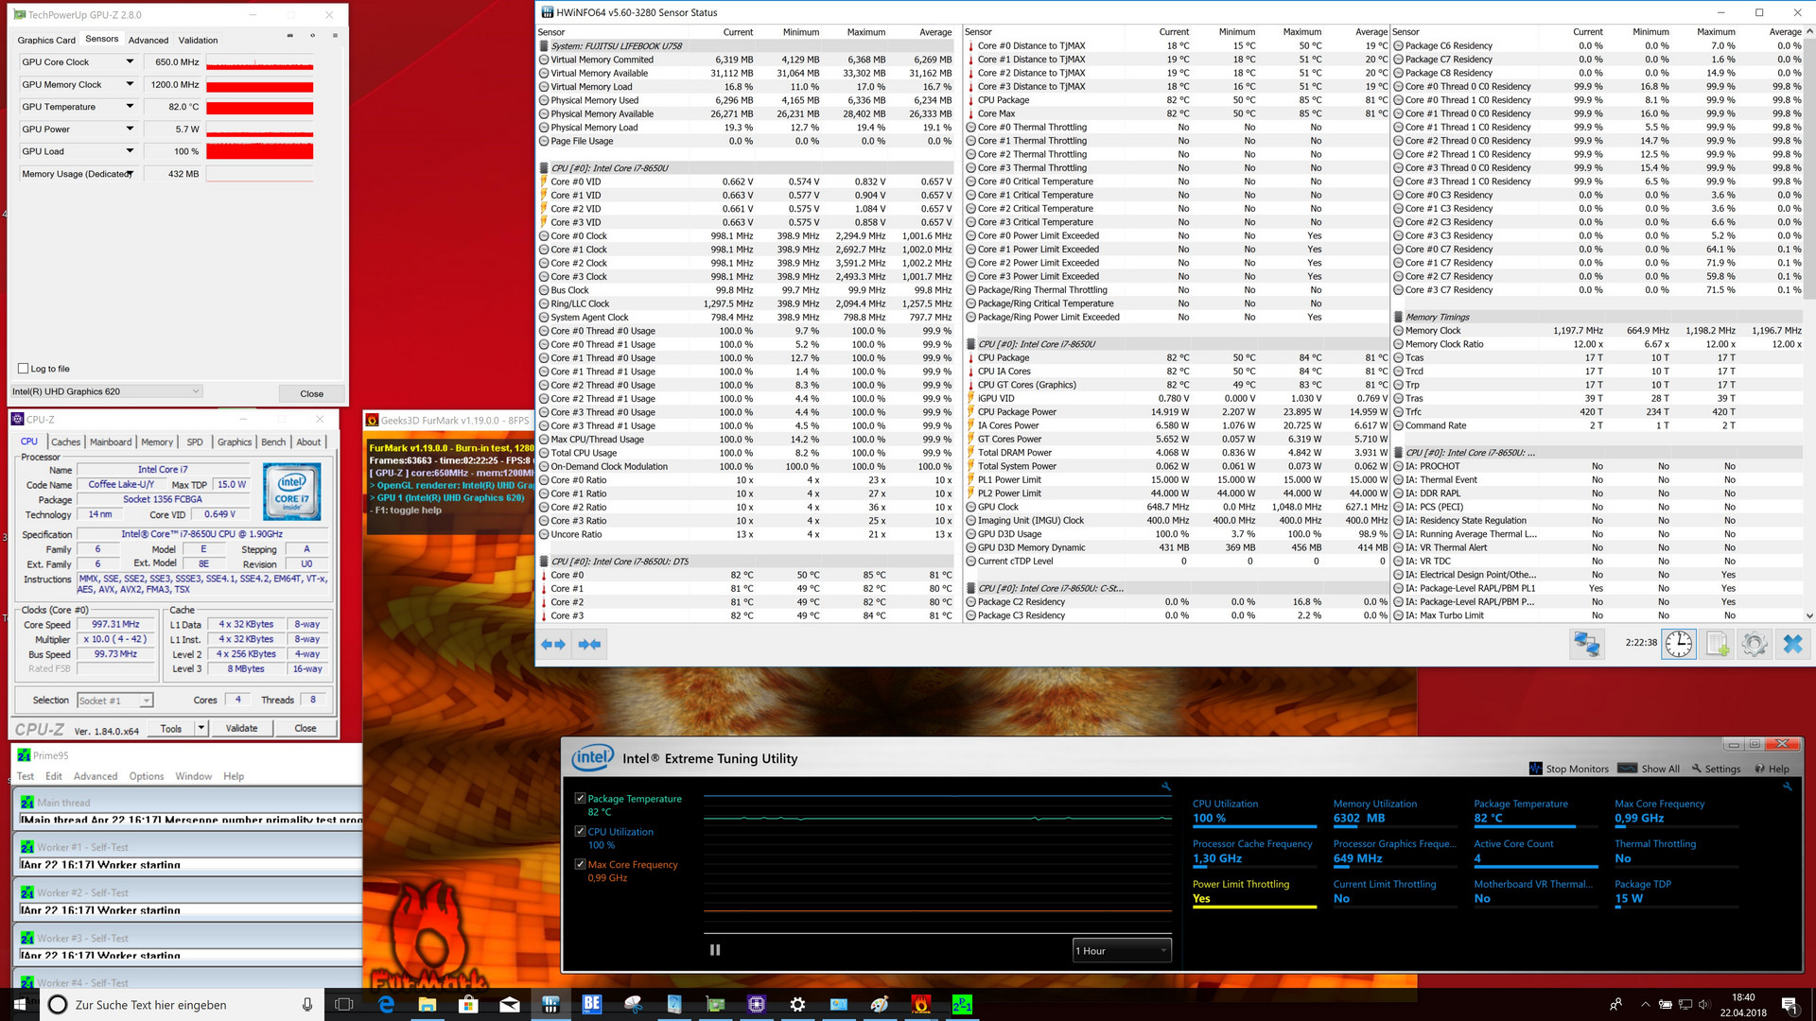
Task: Open GPU-Z taskbar icon
Action: [715, 1004]
